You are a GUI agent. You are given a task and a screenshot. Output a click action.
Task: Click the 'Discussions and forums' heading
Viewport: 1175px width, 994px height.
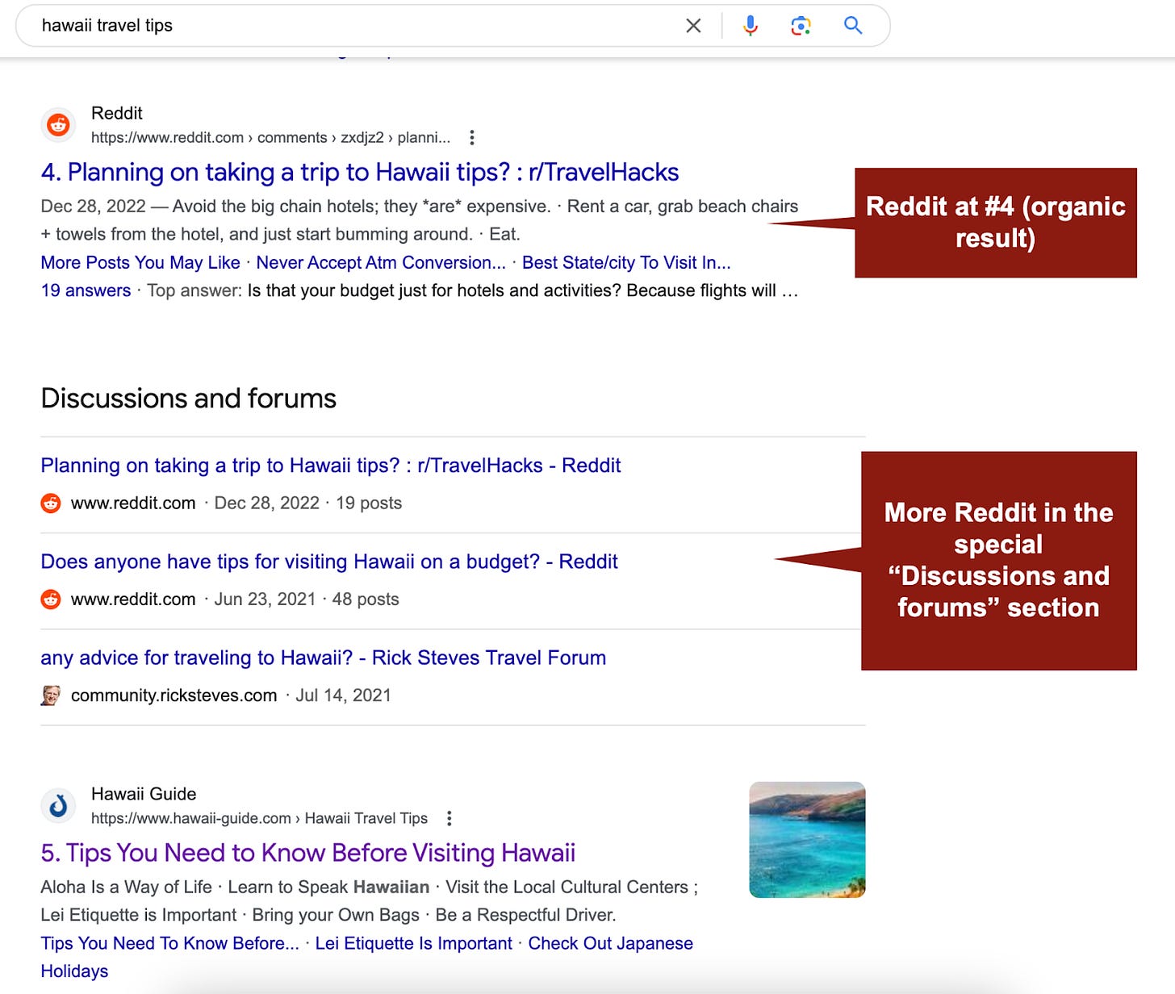pyautogui.click(x=189, y=399)
